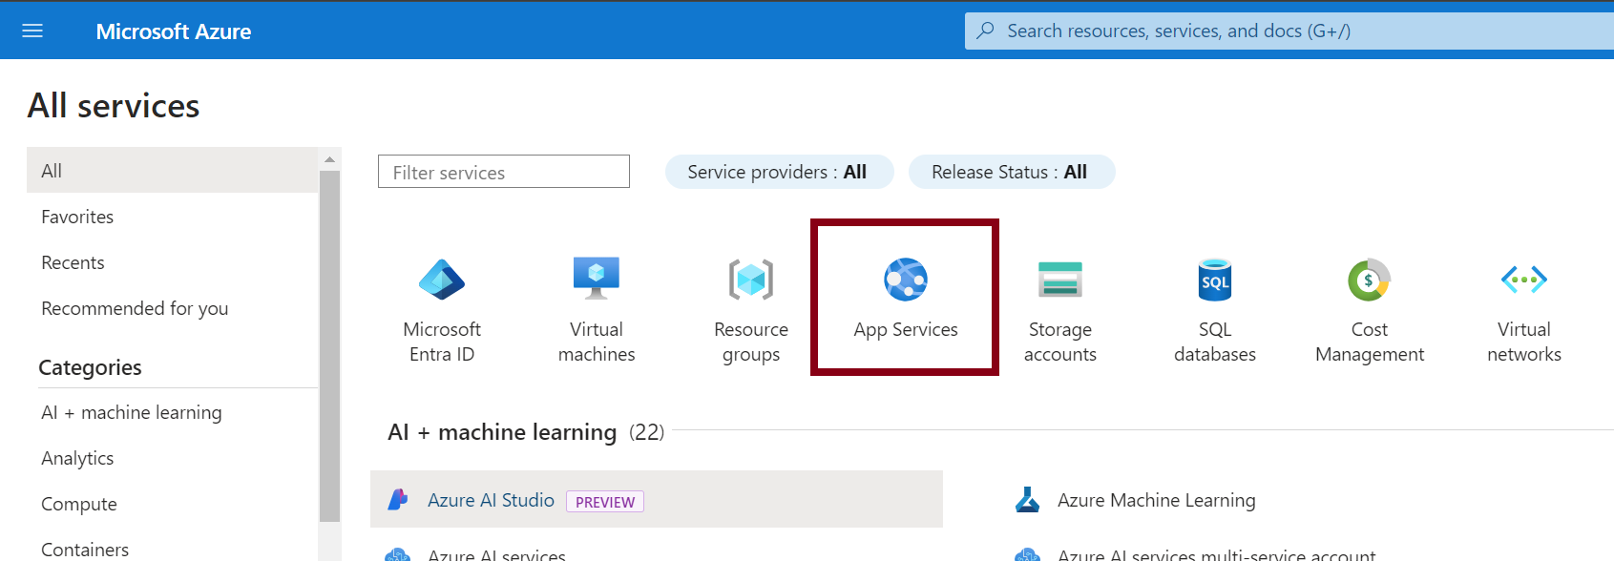Go to Microsoft Azure home link

(x=174, y=31)
